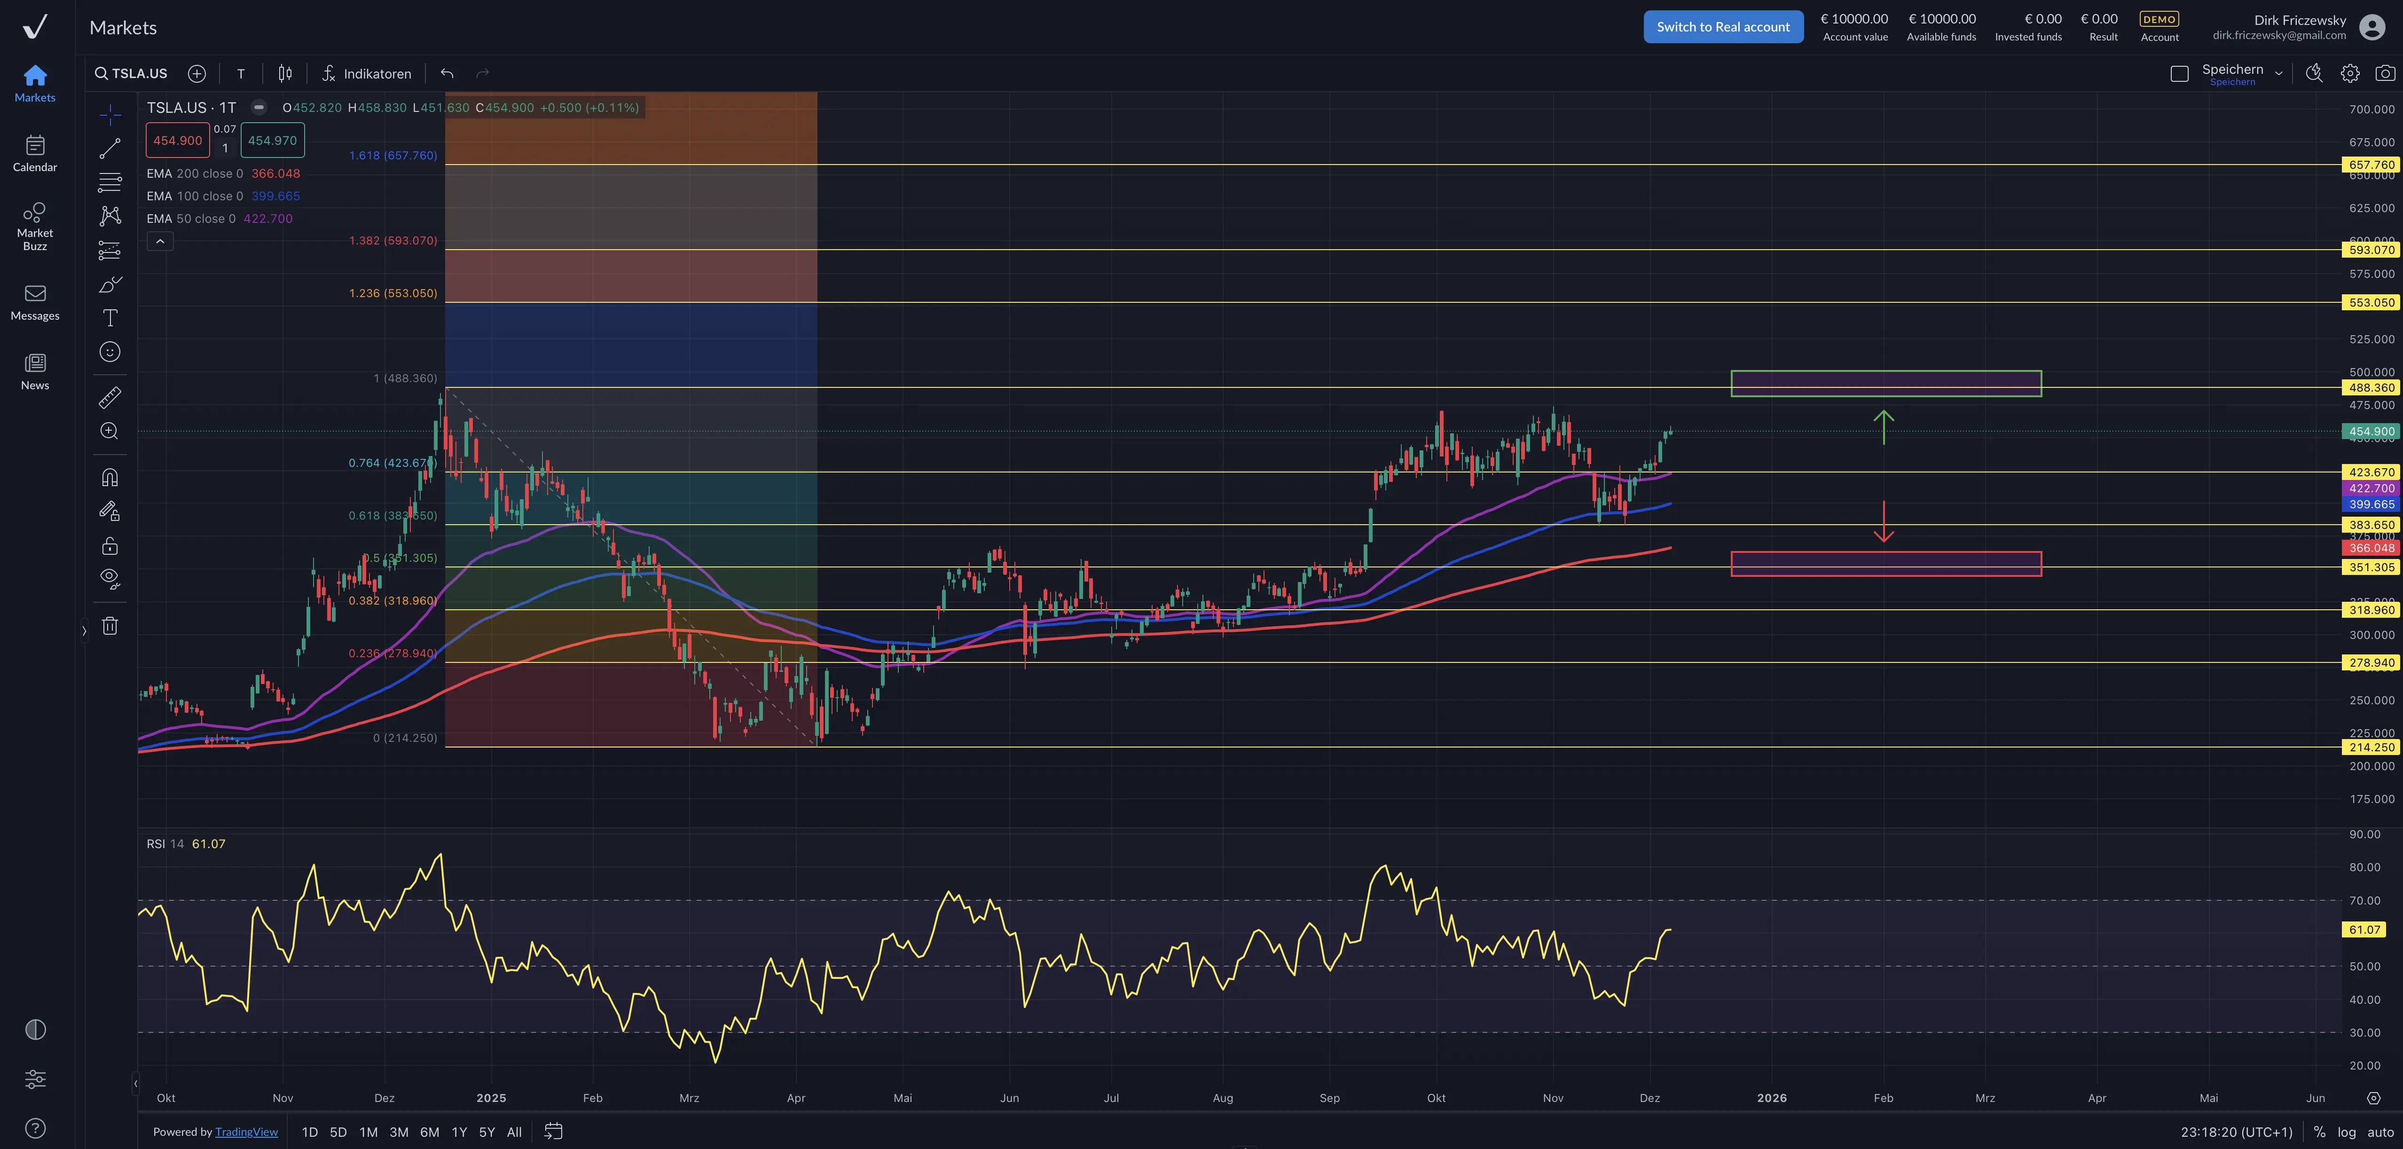Toggle logarithmic scale with log button
The image size is (2403, 1149).
click(2346, 1131)
